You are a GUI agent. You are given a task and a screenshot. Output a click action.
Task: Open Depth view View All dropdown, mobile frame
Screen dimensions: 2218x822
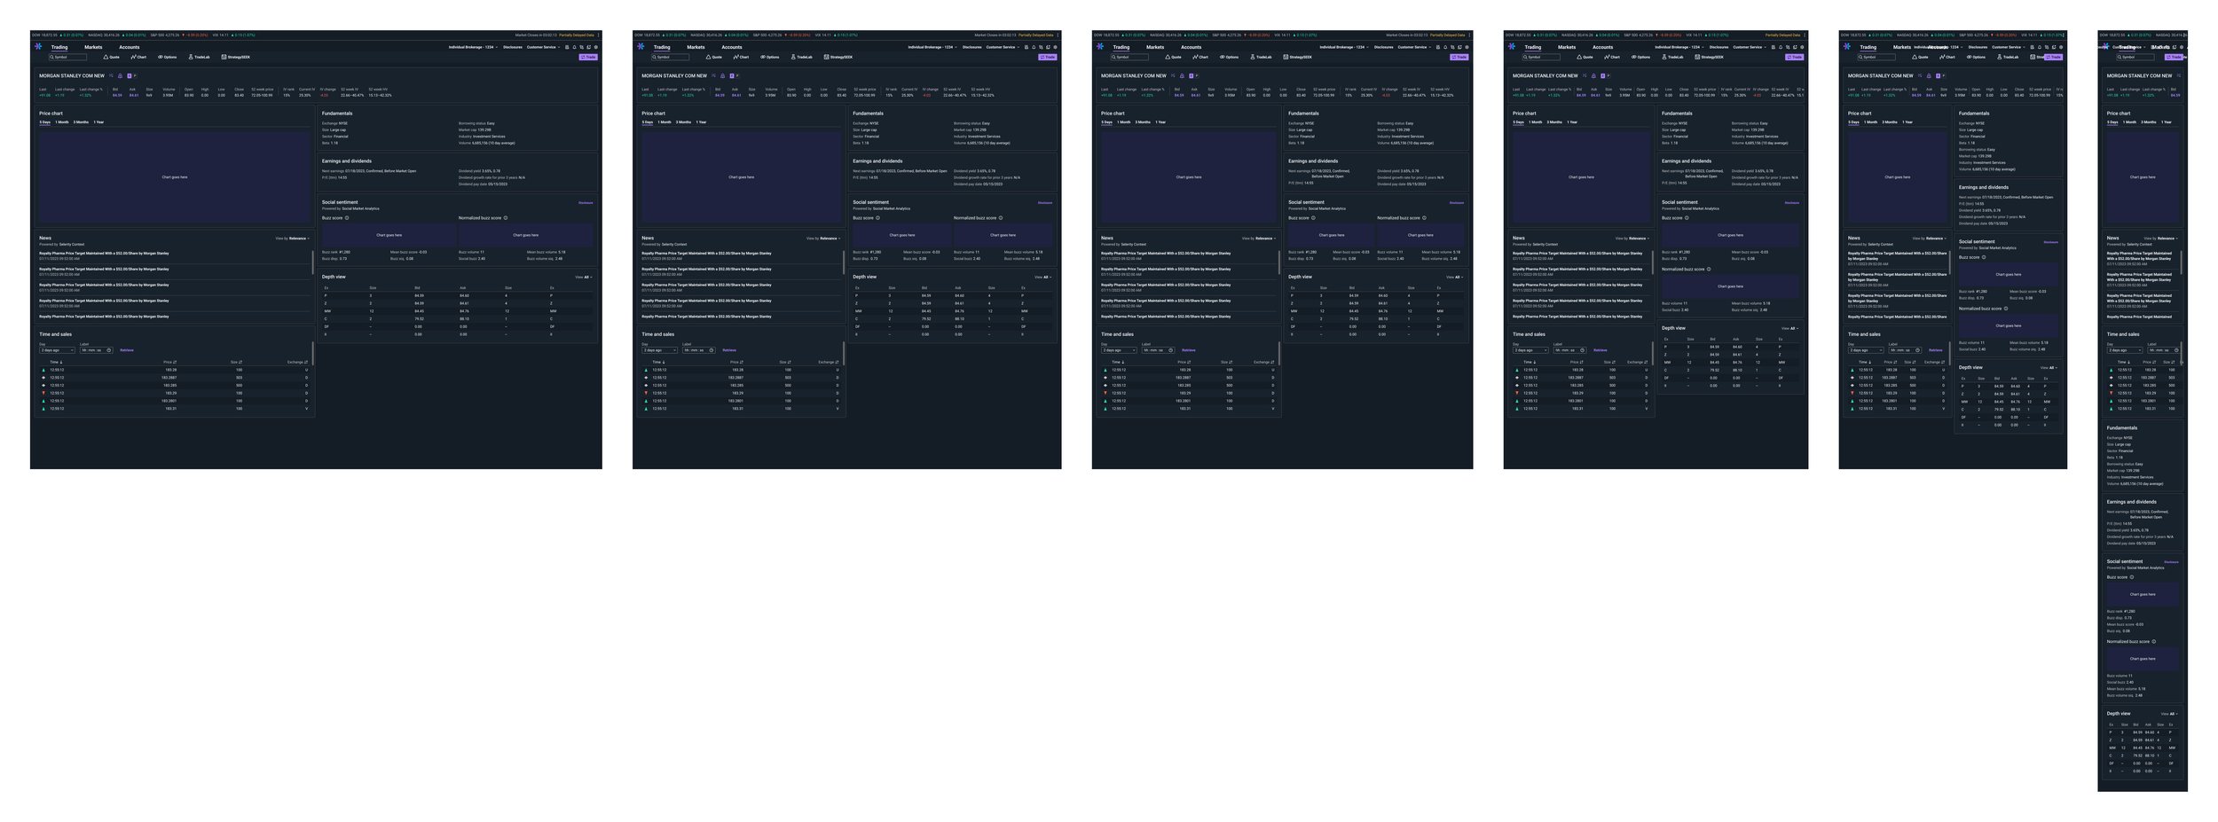coord(2169,714)
